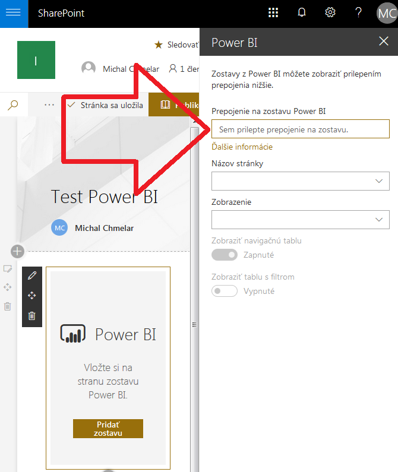Click the Test Power BI page title
The image size is (398, 472).
(104, 197)
